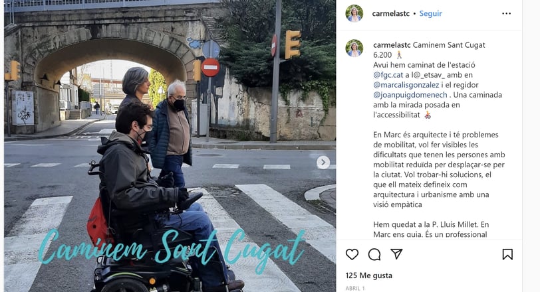540x292 pixels.
Task: View who liked via 125 Me gusta
Action: (x=369, y=275)
